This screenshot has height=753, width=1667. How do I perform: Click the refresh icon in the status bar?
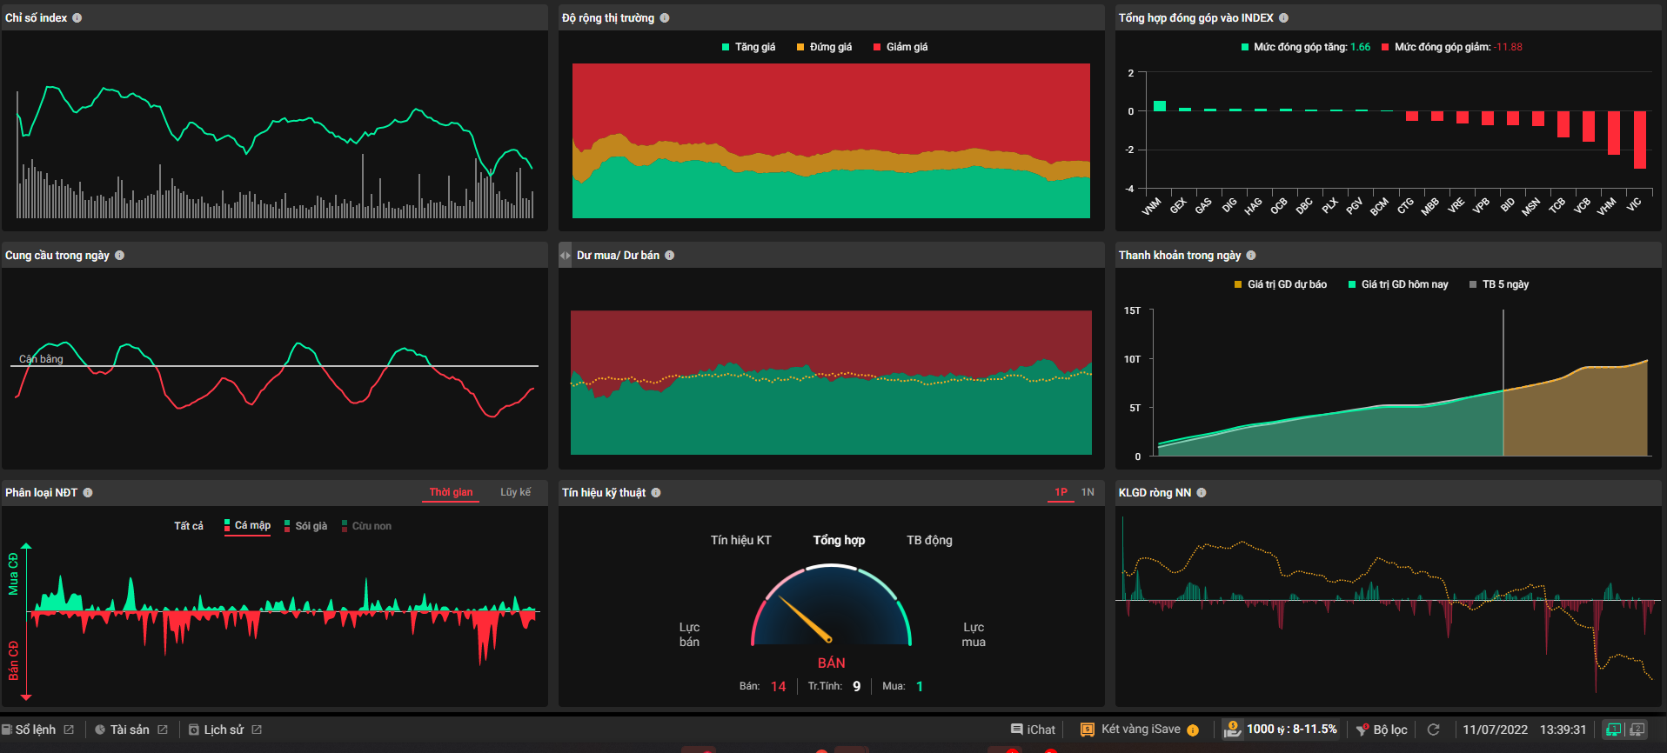pyautogui.click(x=1434, y=730)
